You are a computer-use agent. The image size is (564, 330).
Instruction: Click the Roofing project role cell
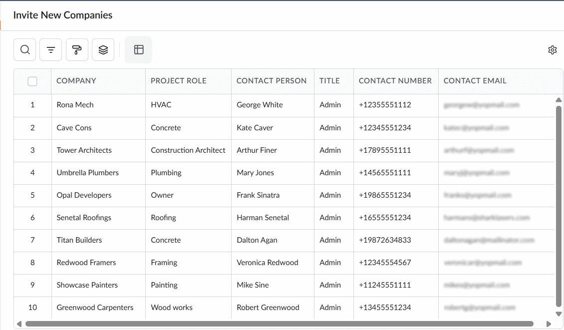pyautogui.click(x=189, y=218)
